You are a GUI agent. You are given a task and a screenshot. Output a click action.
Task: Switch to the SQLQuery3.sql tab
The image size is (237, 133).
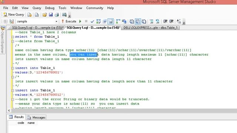point(37,28)
